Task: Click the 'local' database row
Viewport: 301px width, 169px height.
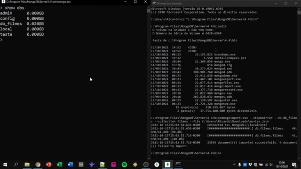Action: point(22,29)
